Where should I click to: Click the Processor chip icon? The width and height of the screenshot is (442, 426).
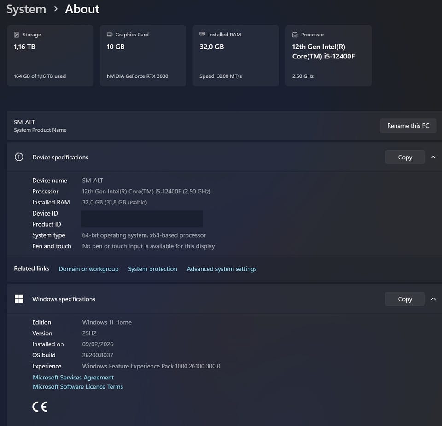tap(295, 35)
